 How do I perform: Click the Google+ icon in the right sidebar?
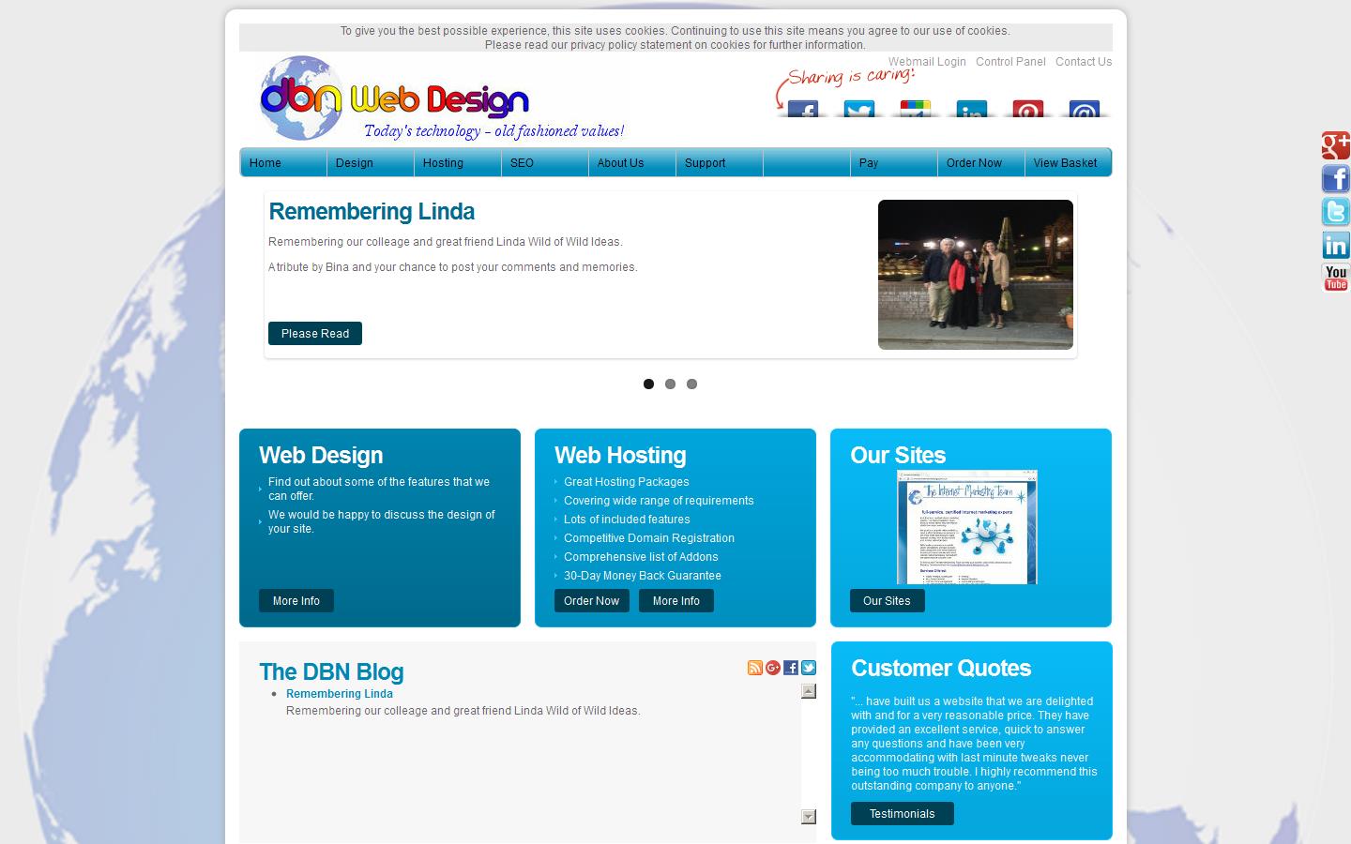[x=1335, y=145]
